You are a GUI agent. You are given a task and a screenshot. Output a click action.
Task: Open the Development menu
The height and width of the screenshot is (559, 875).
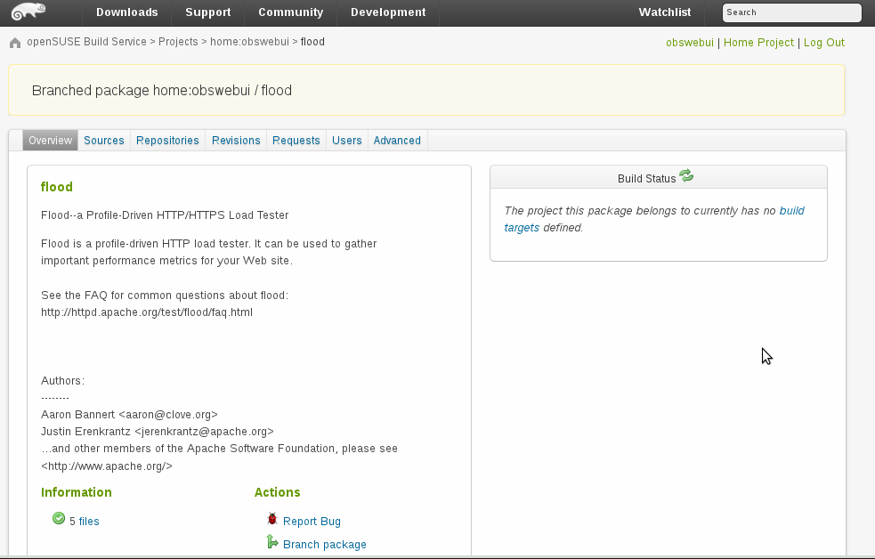pyautogui.click(x=388, y=12)
